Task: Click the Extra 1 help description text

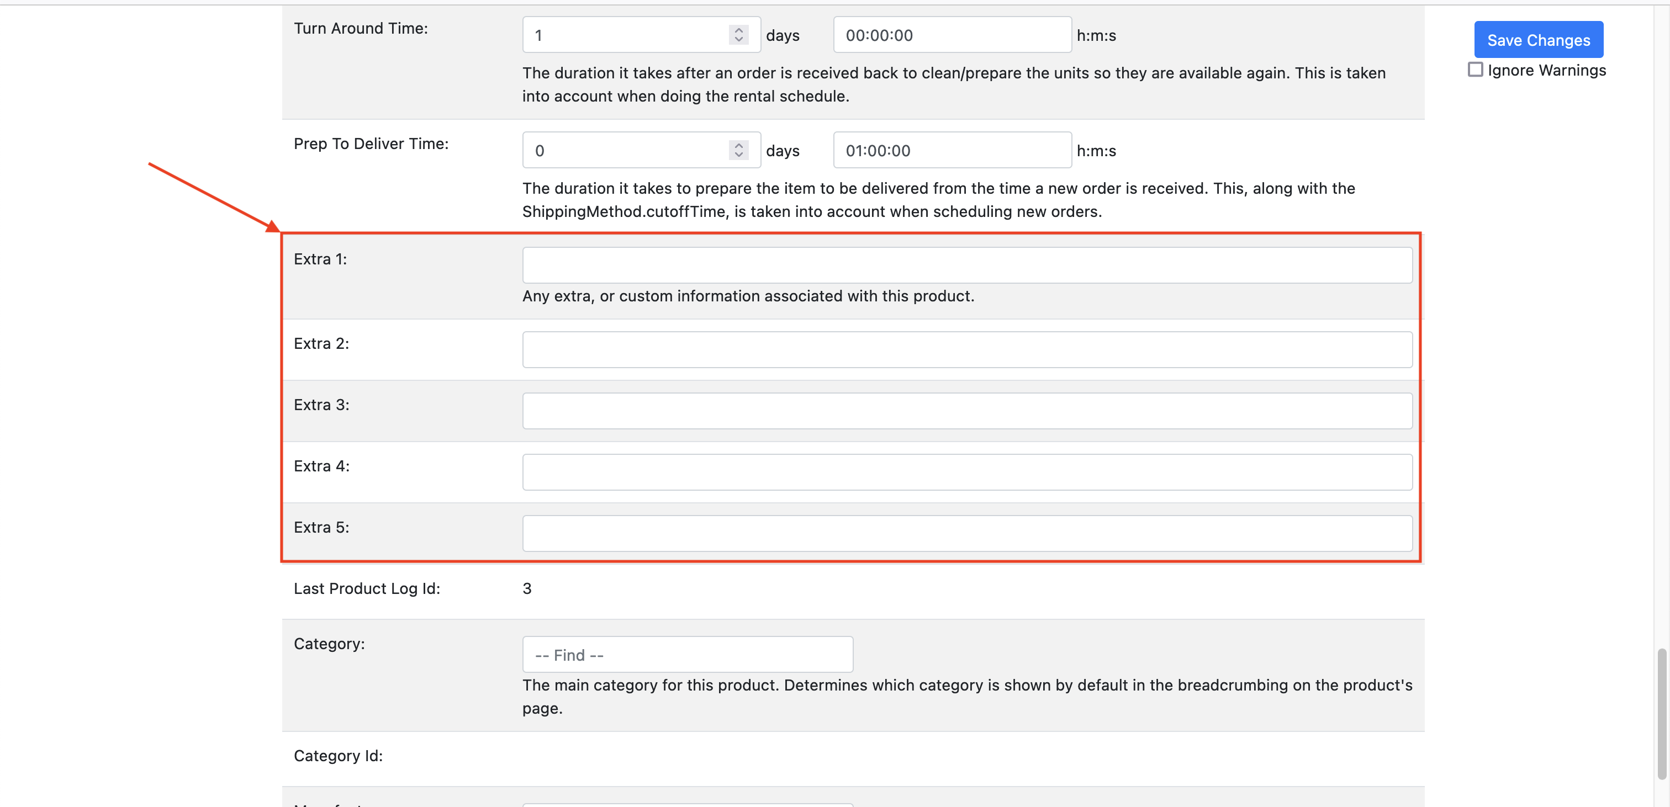Action: 748,296
